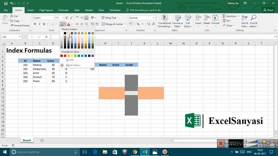
Task: Switch to the Insert tab
Action: (x=30, y=10)
